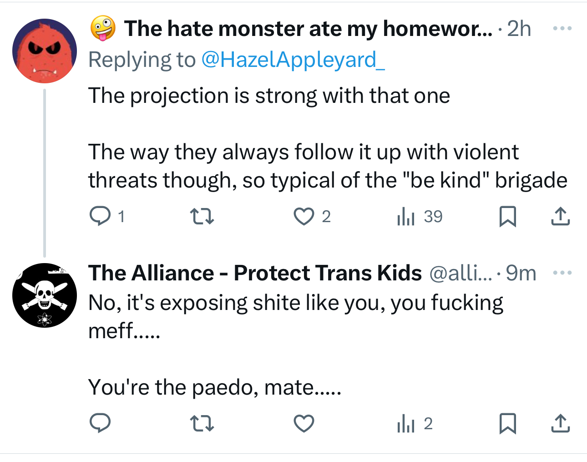Bookmark the hate monster tweet
This screenshot has height=462, width=587.
507,216
